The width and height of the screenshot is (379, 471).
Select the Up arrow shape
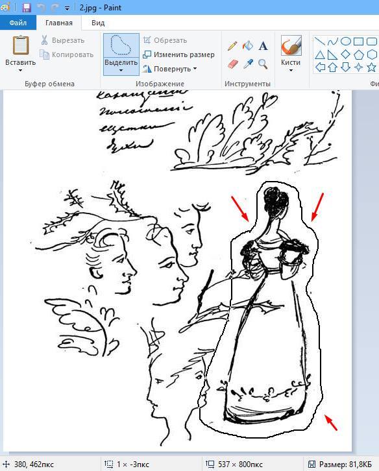point(333,67)
